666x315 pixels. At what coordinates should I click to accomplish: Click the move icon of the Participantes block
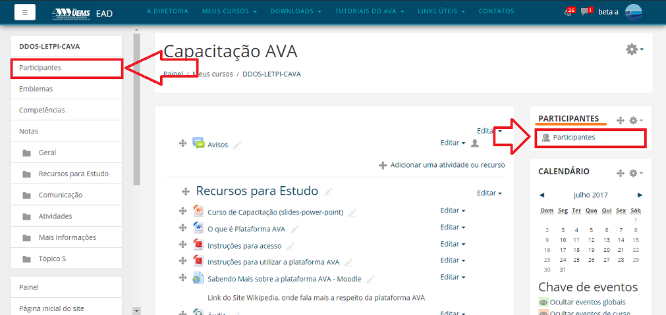(x=620, y=120)
